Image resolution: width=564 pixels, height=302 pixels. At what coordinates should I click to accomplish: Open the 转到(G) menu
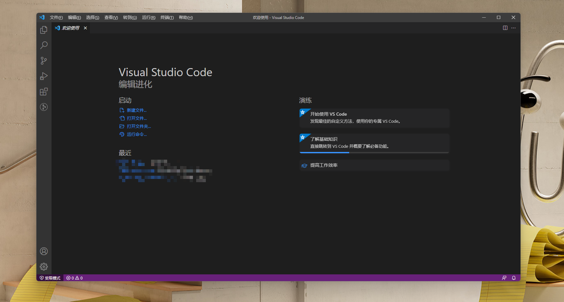[130, 17]
